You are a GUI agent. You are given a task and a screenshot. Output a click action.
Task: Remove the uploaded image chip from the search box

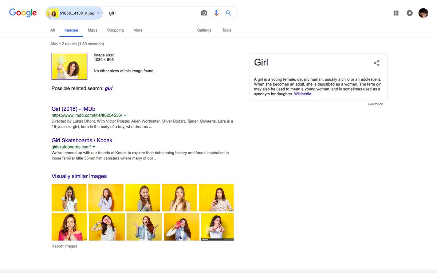tap(98, 13)
